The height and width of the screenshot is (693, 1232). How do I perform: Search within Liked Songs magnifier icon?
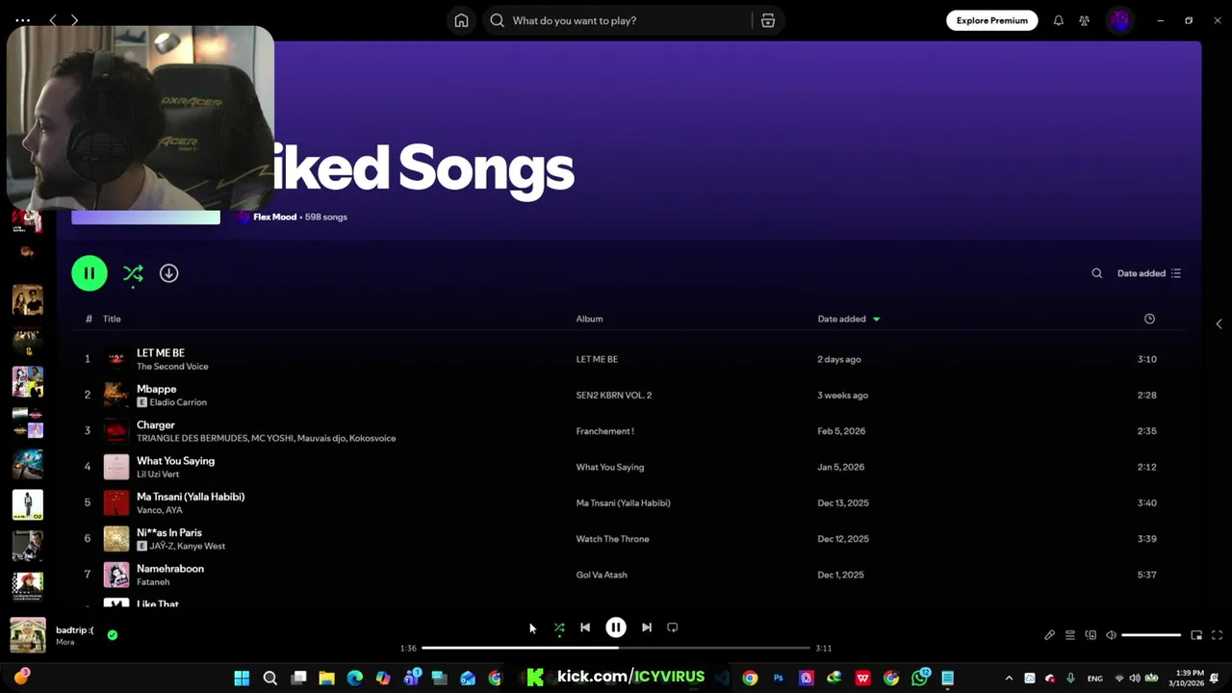click(1096, 273)
